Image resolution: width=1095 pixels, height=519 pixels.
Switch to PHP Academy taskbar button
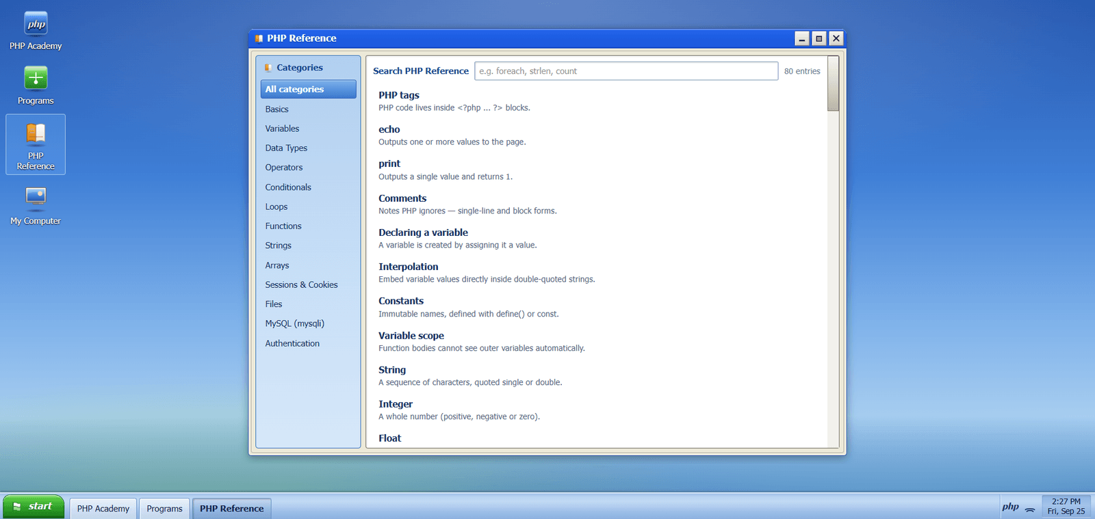(x=103, y=508)
